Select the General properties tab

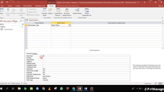[29, 53]
